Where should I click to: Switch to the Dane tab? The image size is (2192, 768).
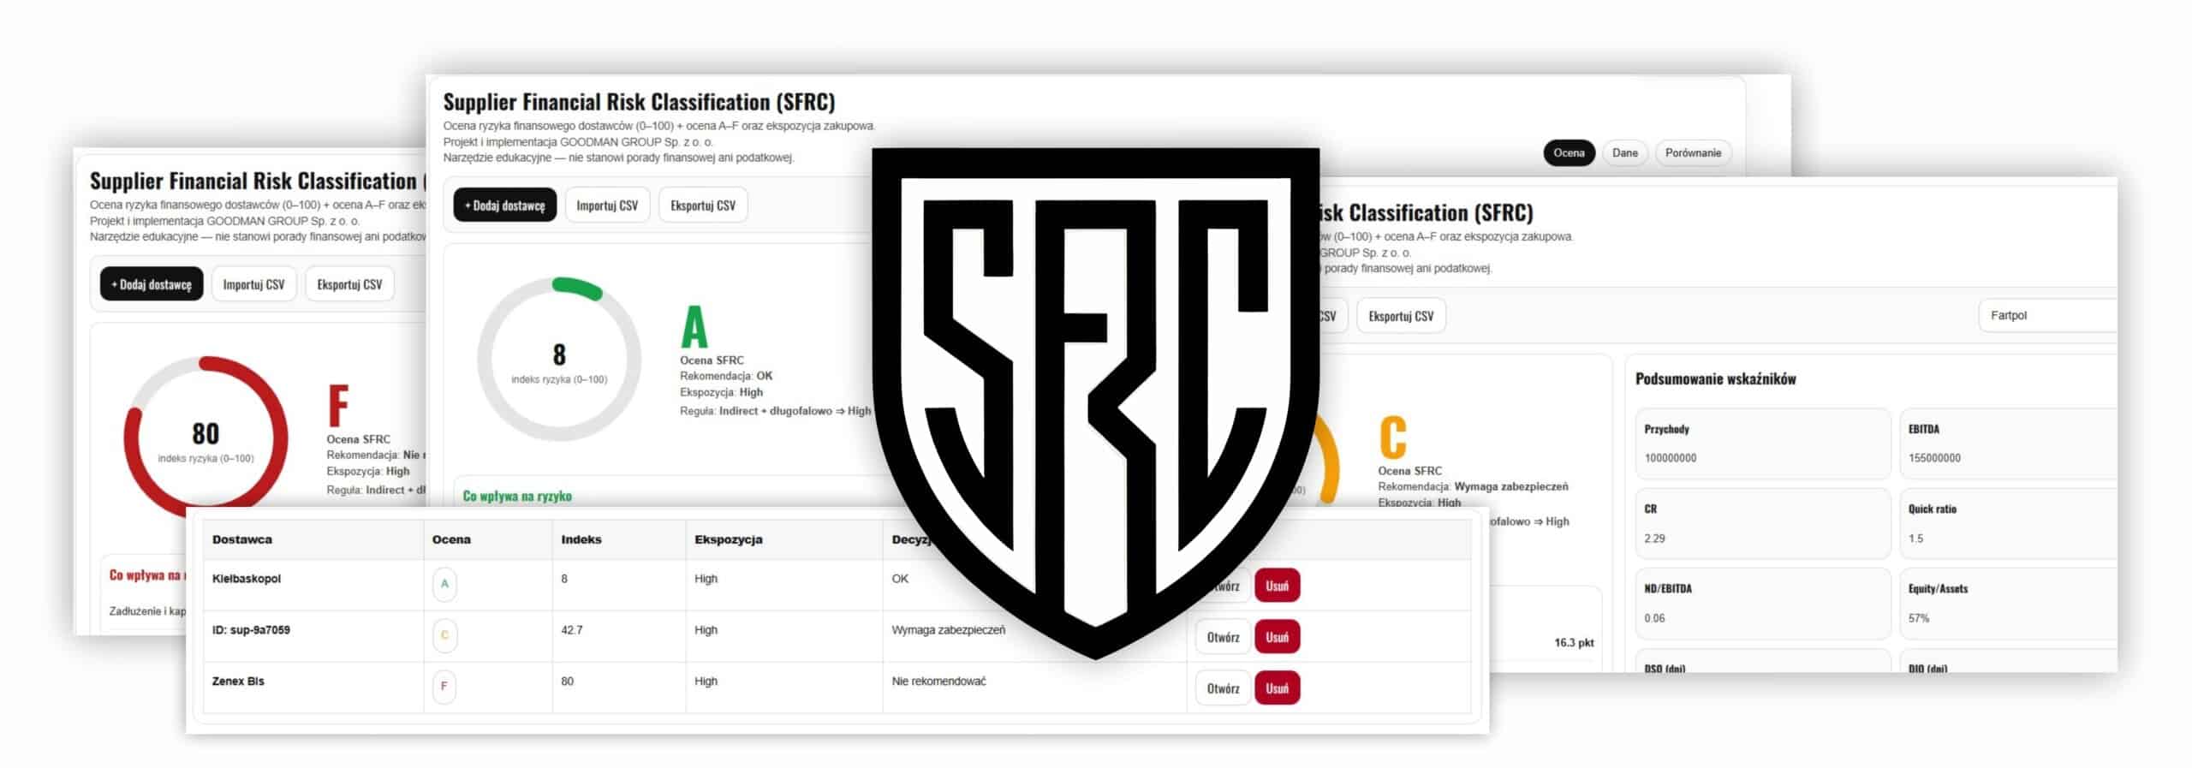(1624, 153)
